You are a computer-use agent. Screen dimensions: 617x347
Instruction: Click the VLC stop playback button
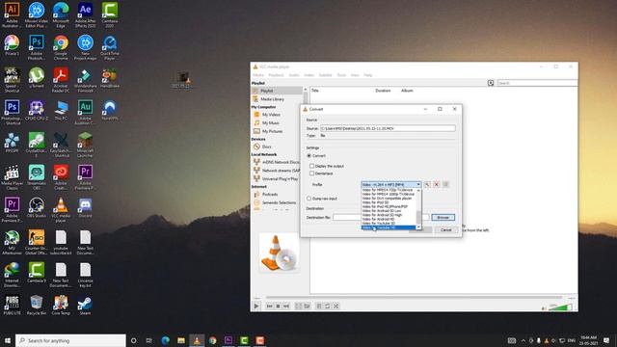pos(278,306)
